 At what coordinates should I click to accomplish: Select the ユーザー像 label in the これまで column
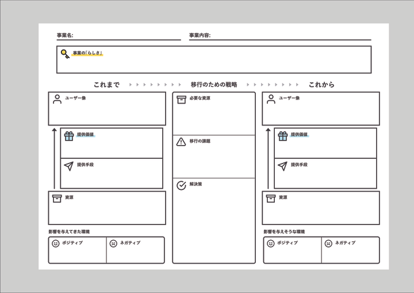(x=75, y=98)
